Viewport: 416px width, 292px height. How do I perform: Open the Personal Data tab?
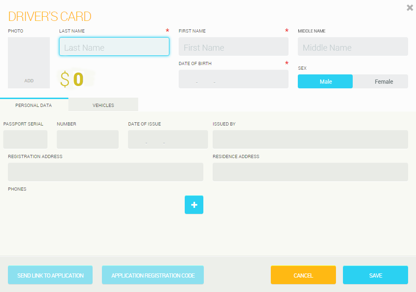tap(34, 105)
